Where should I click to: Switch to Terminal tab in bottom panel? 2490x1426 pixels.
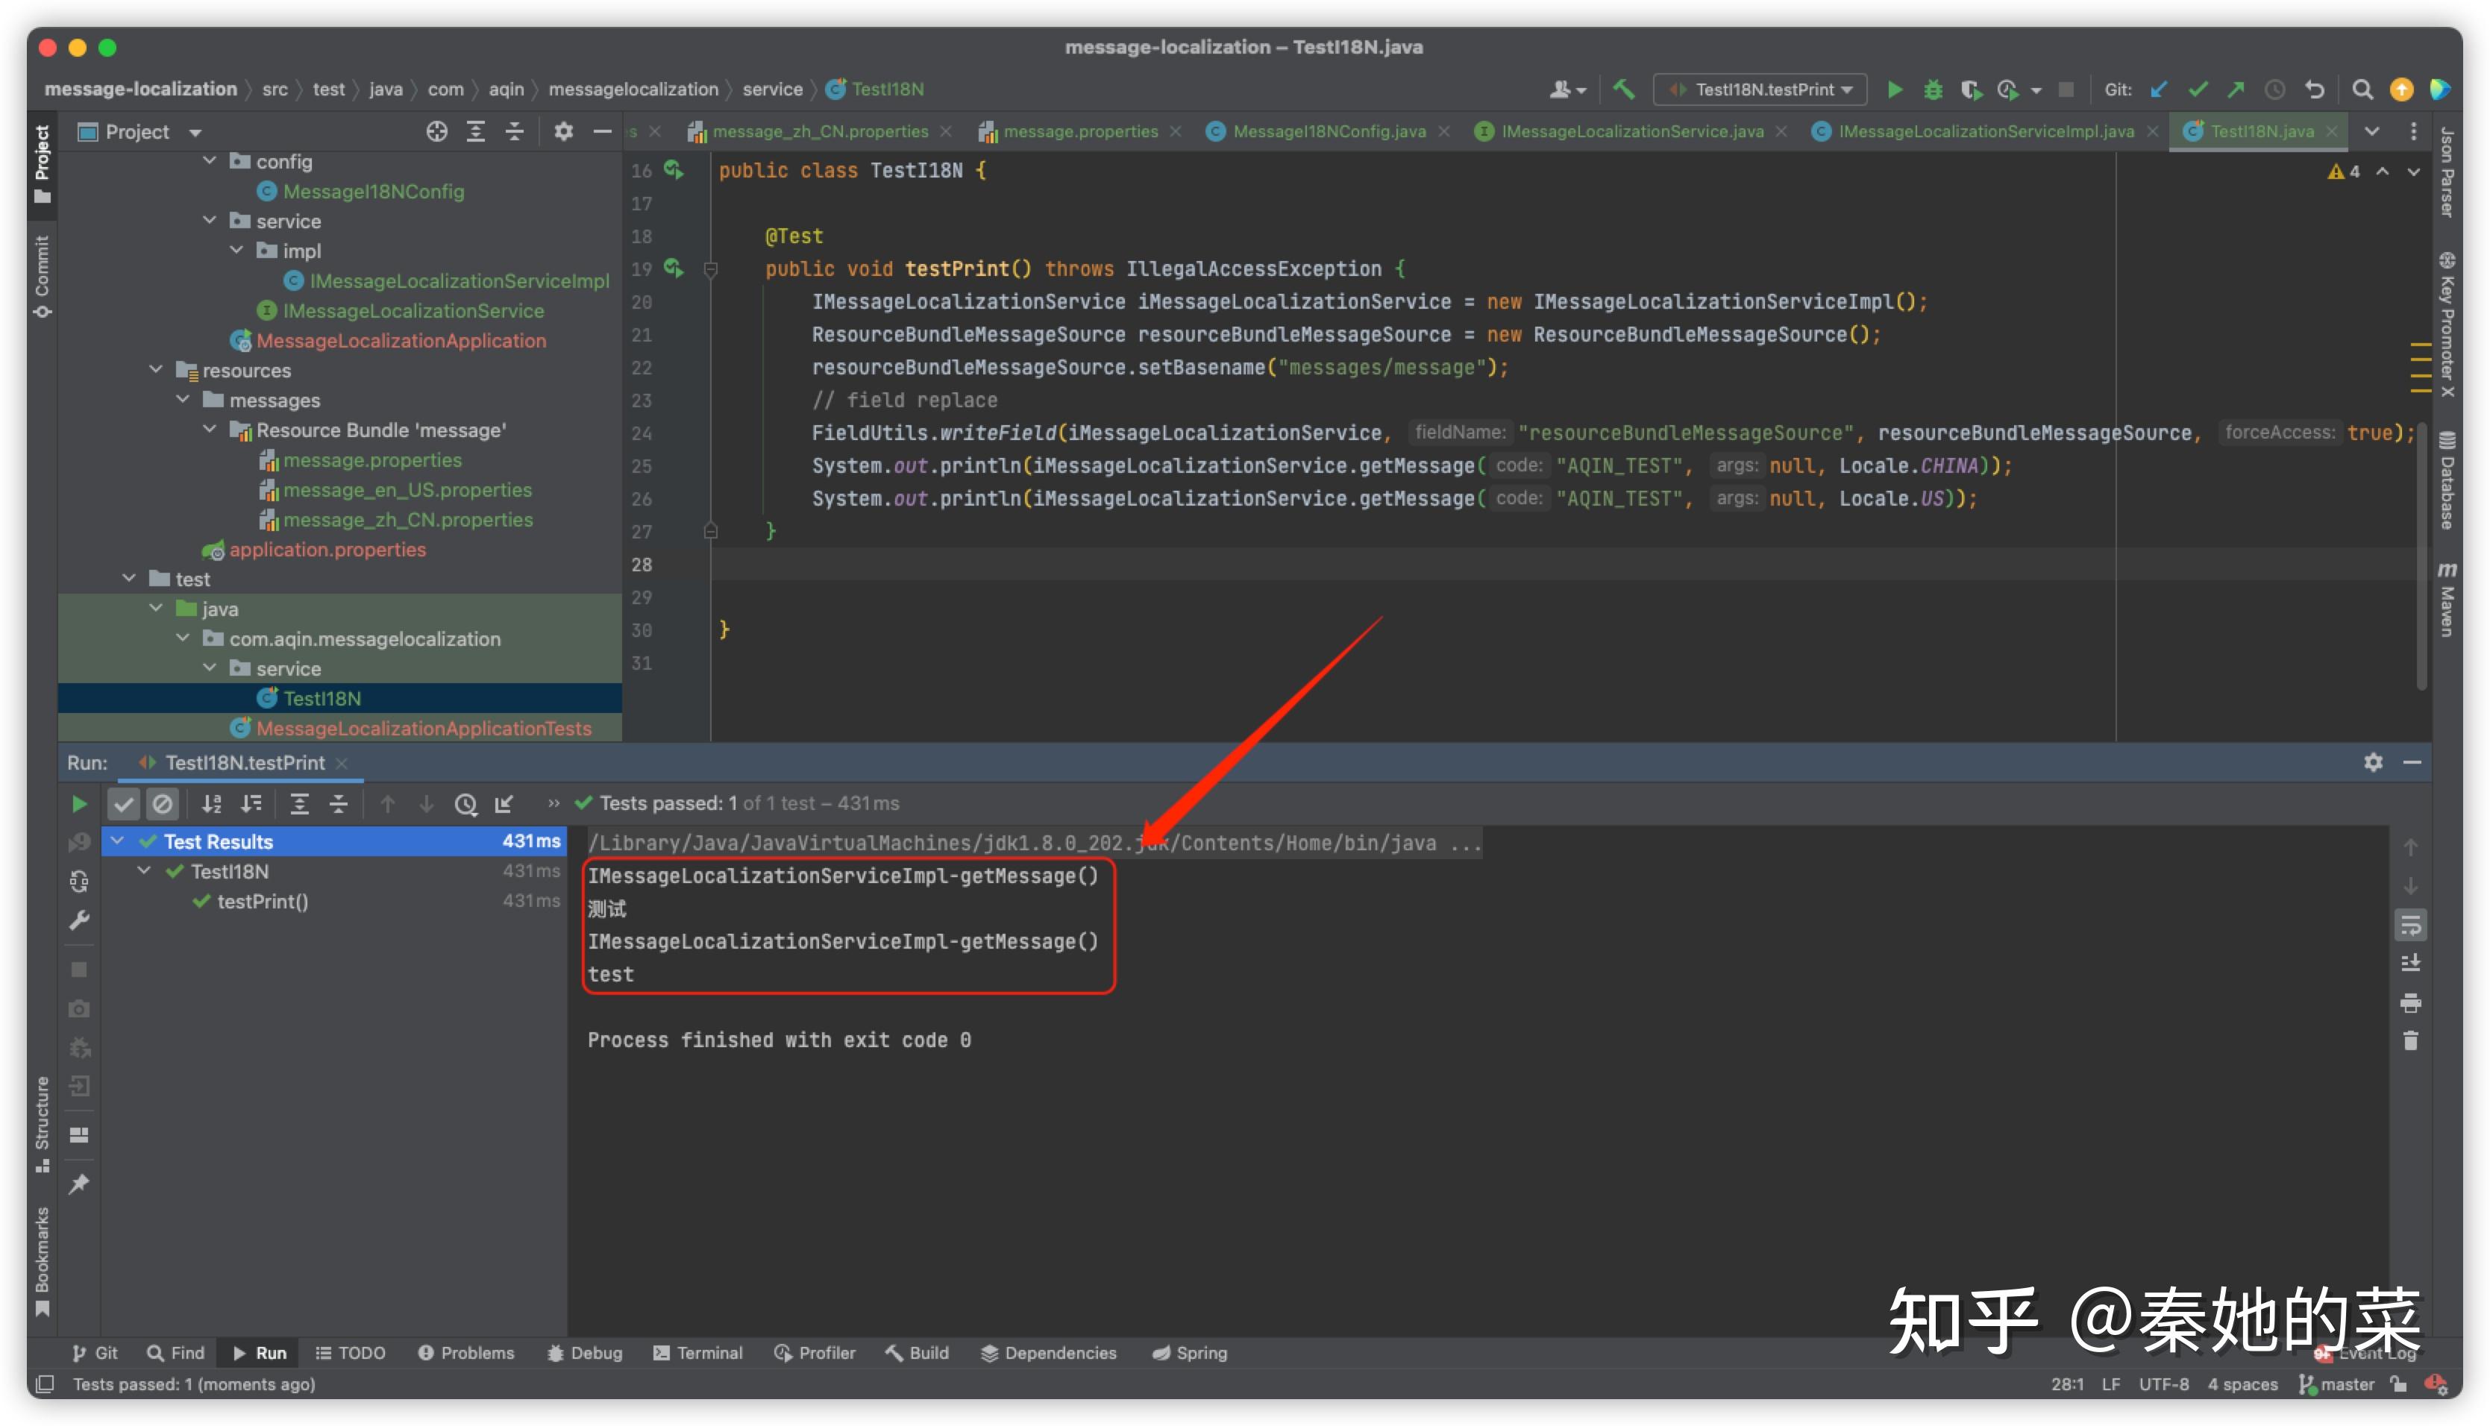(x=706, y=1352)
